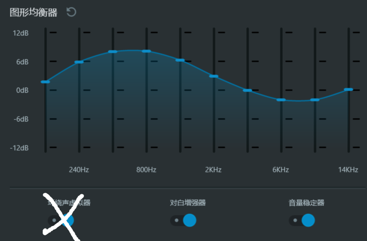
Task: Click the first band slider handle near 2dB
Action: [x=45, y=82]
